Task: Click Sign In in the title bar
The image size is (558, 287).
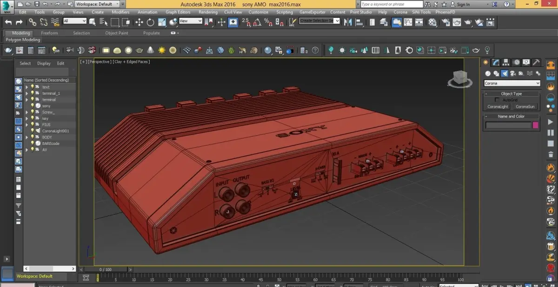Action: (x=463, y=4)
